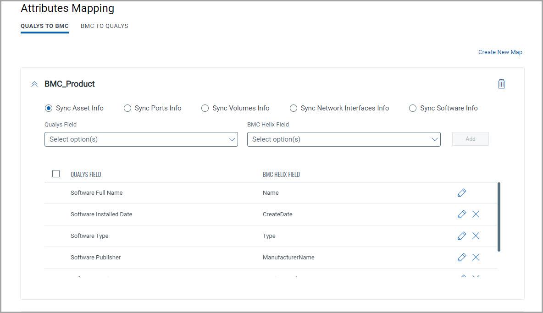This screenshot has height=313, width=543.
Task: Edit the Software Publisher mapping
Action: click(x=462, y=258)
